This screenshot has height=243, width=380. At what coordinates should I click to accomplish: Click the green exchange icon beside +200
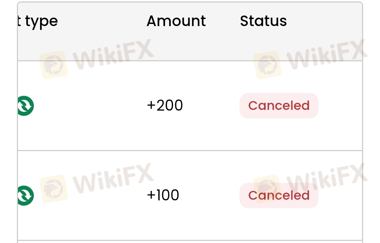(26, 106)
